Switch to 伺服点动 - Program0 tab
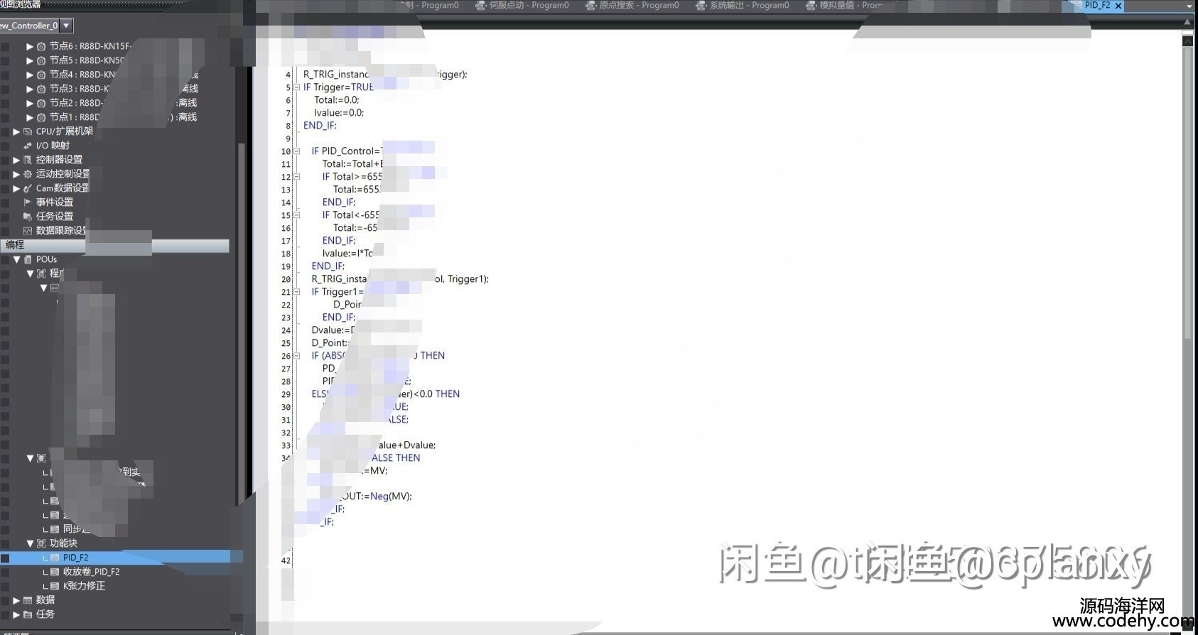Image resolution: width=1198 pixels, height=635 pixels. 522,6
